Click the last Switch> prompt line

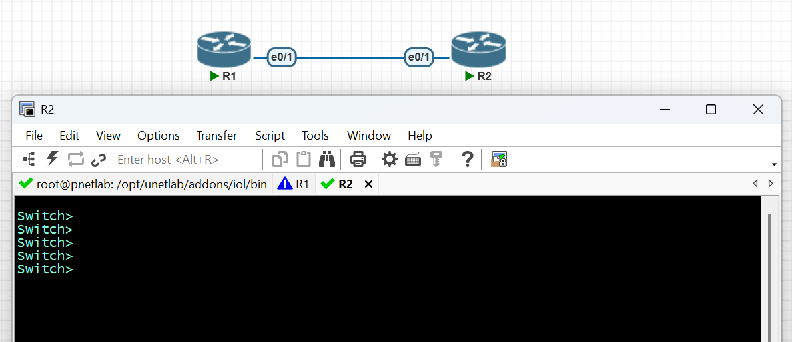pos(45,269)
